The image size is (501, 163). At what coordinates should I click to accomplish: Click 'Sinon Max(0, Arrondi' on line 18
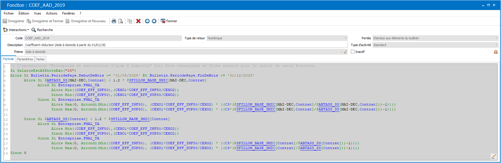(x=74, y=148)
